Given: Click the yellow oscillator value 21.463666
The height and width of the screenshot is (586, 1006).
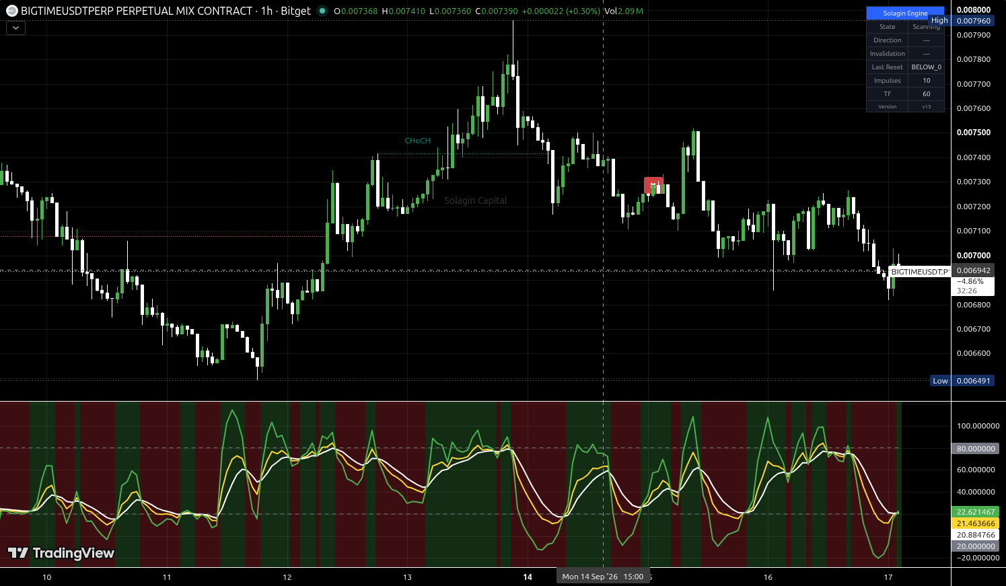Looking at the screenshot, I should point(976,523).
